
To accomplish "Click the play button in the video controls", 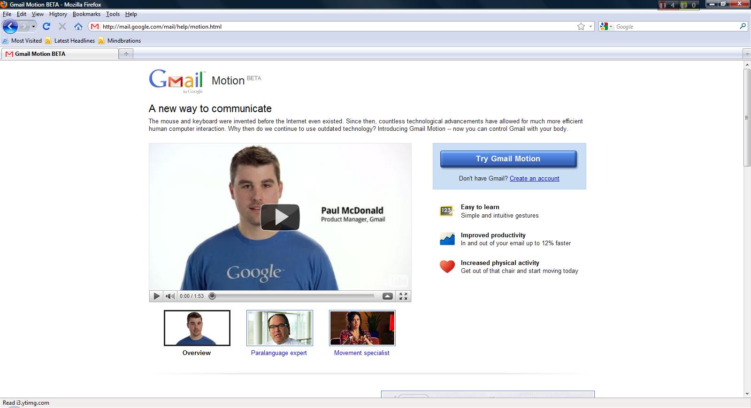I will tap(156, 296).
